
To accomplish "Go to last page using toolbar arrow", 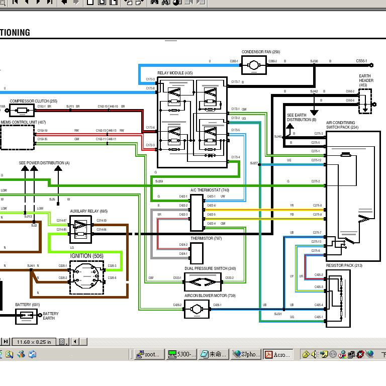I will click(x=50, y=2).
